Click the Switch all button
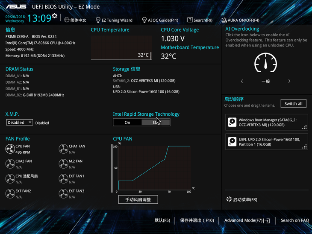 click(293, 104)
